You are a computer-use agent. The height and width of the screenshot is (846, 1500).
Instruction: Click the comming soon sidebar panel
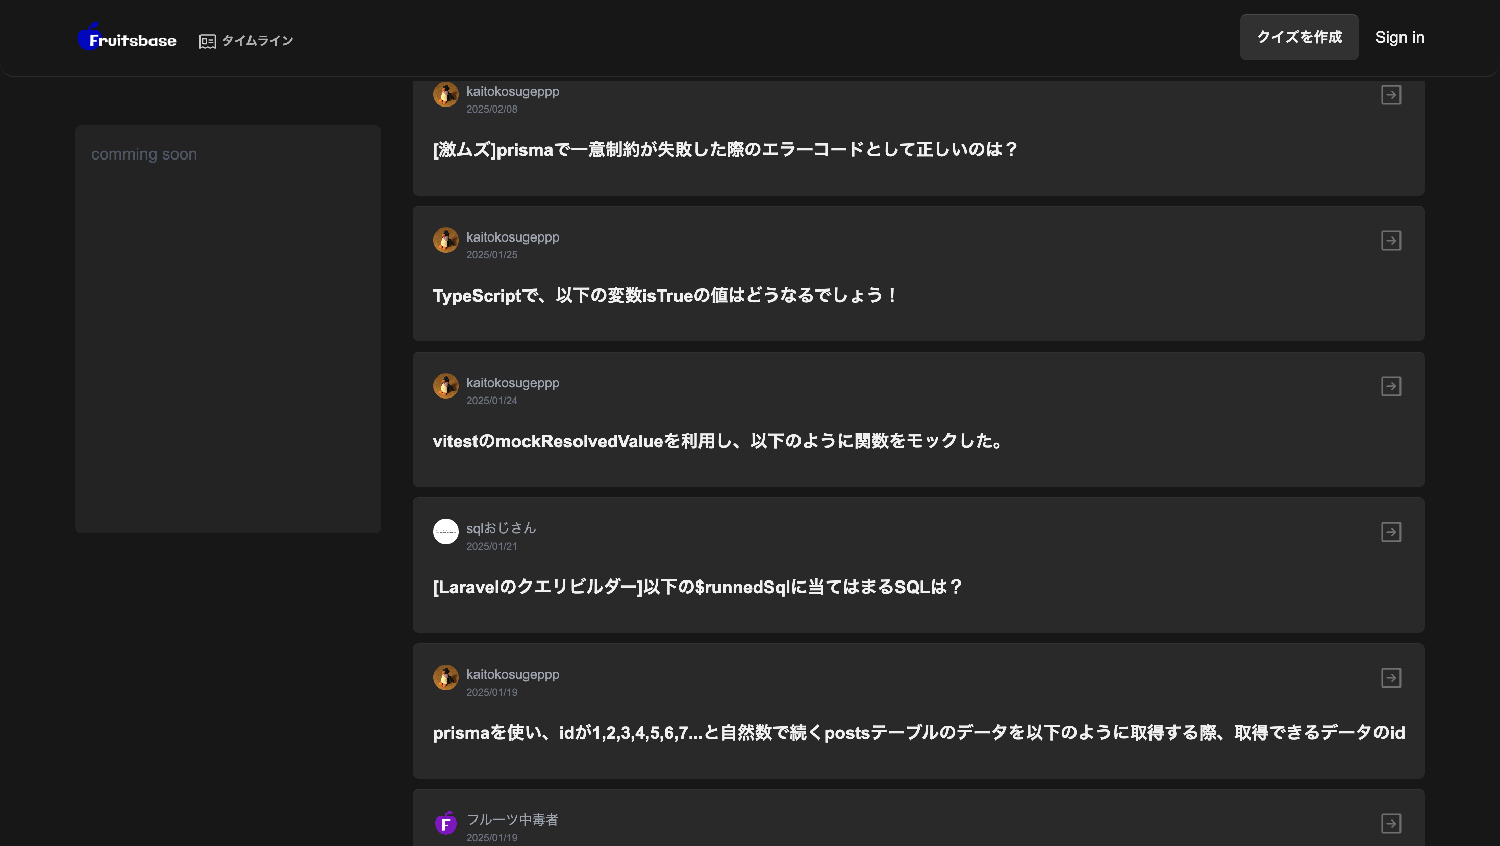coord(228,329)
